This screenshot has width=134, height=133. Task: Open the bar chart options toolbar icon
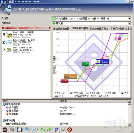[27, 130]
